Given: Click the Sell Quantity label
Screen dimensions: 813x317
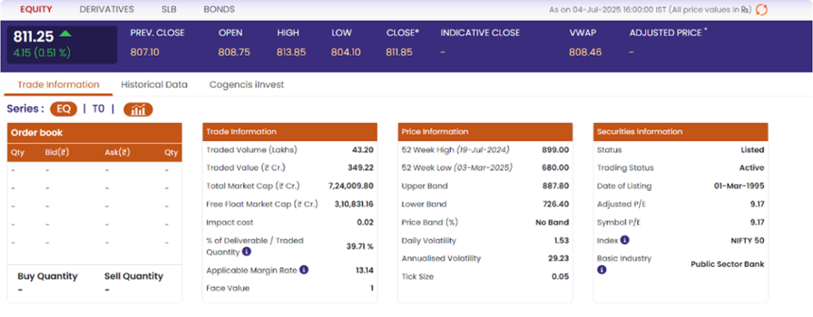Looking at the screenshot, I should click(133, 276).
